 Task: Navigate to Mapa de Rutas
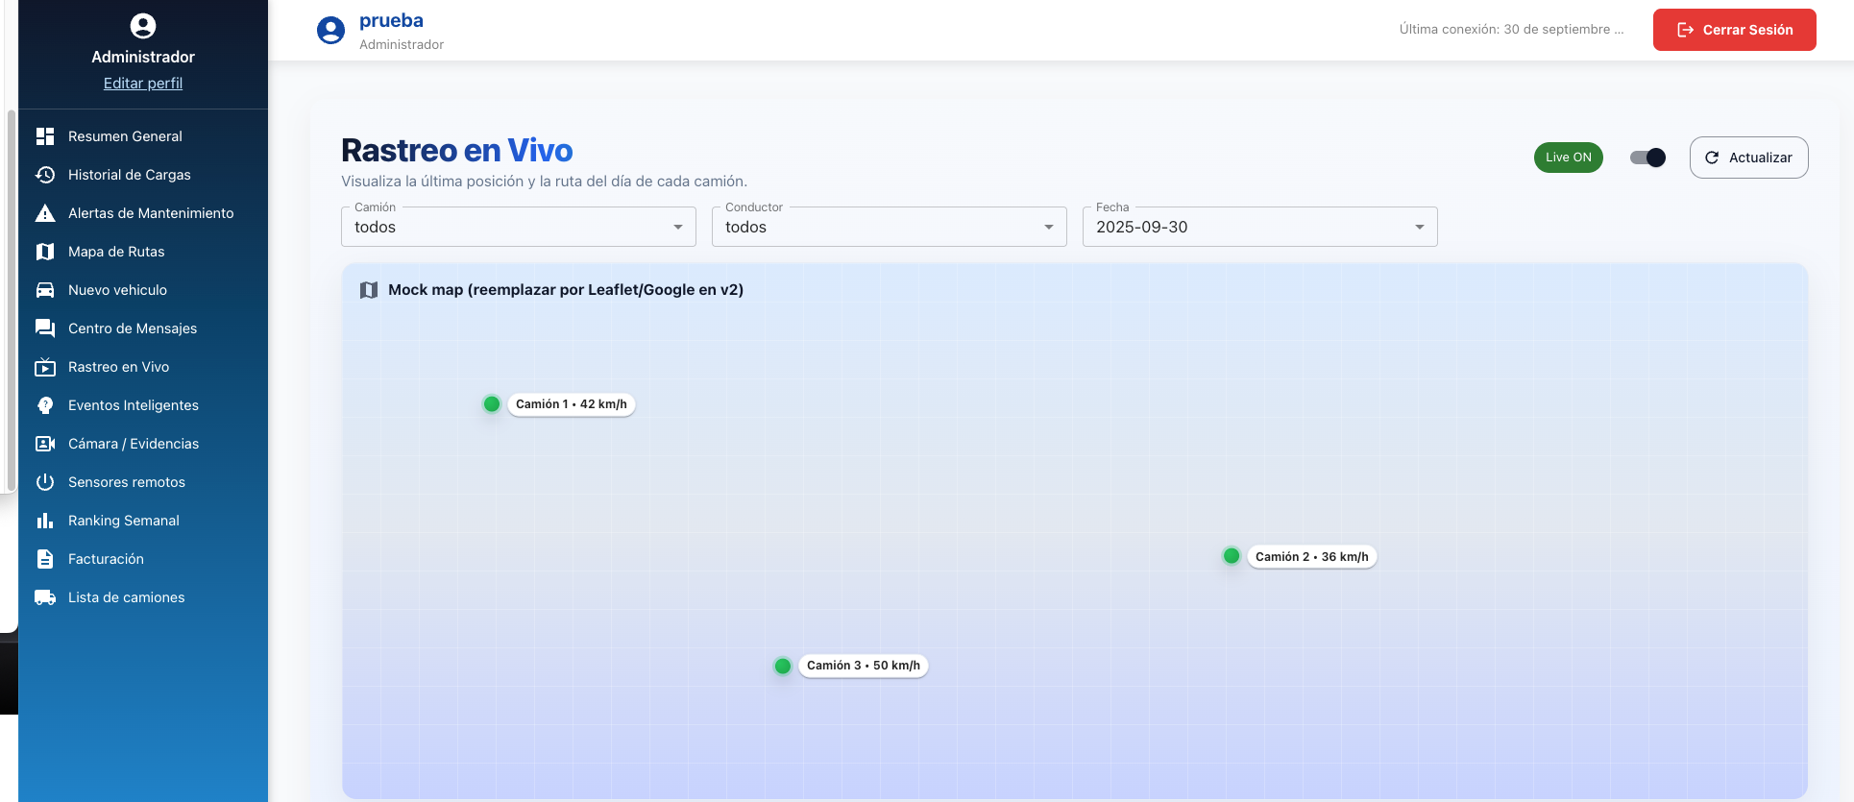point(143,252)
